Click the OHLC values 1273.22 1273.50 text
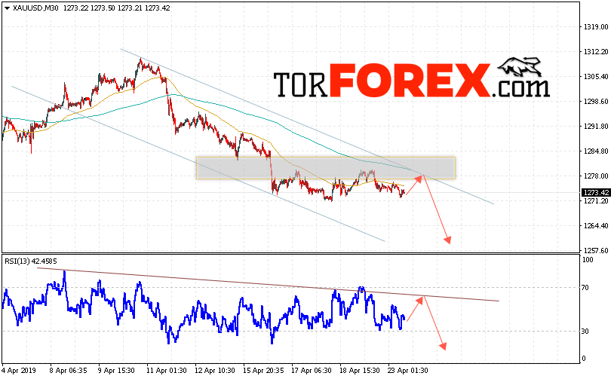 click(x=89, y=8)
